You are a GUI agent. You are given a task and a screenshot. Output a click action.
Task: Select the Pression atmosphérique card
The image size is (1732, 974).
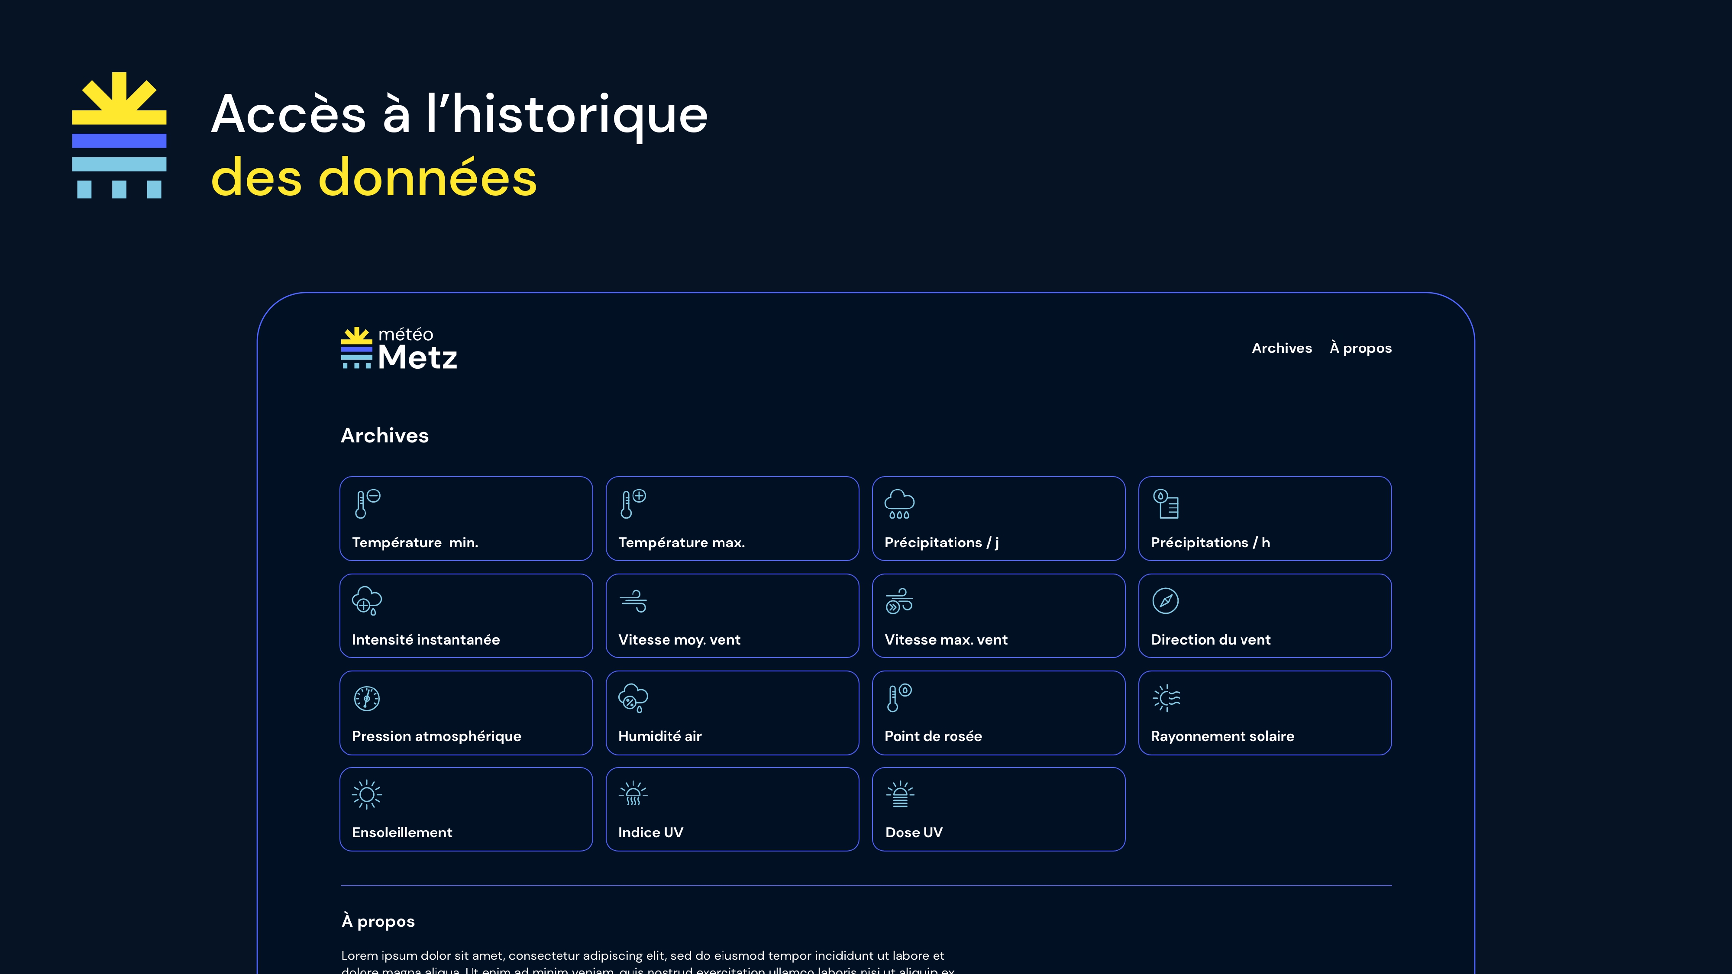pyautogui.click(x=466, y=713)
